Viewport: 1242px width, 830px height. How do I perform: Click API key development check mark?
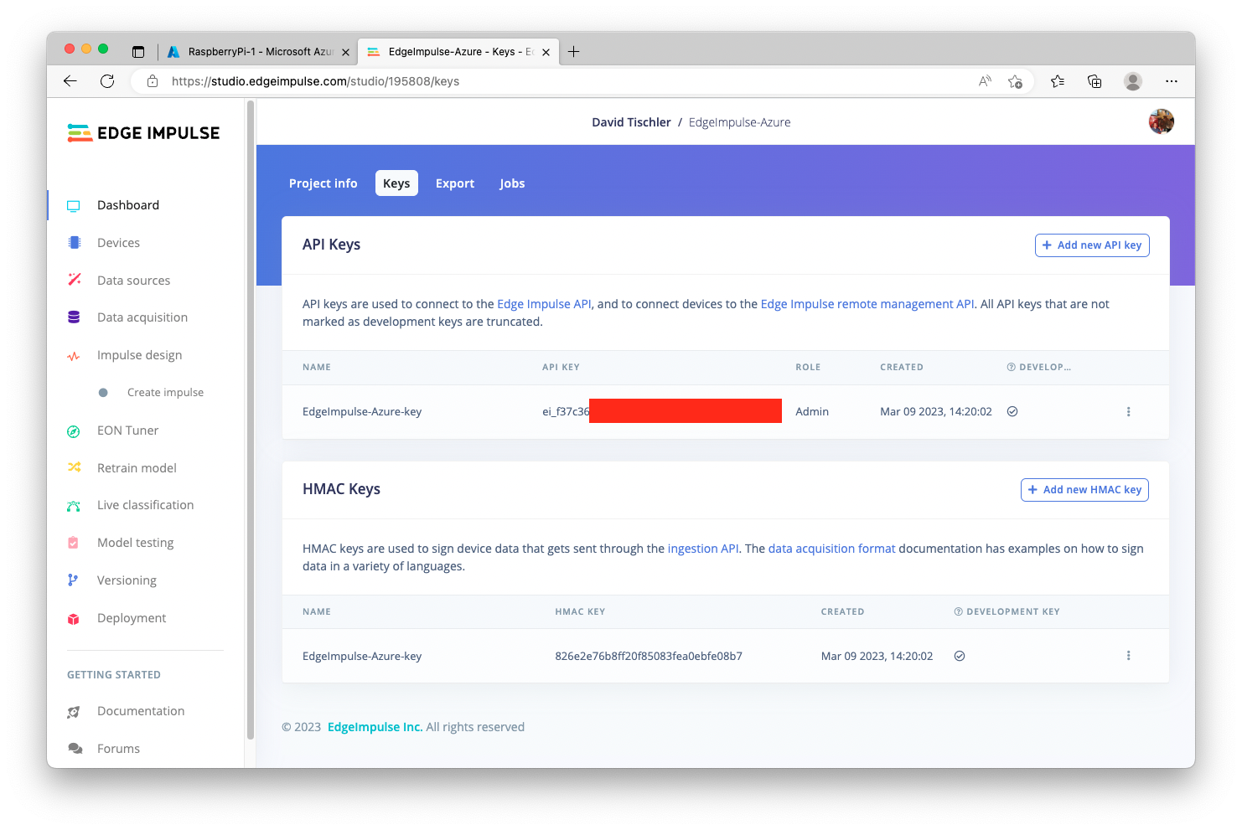[1012, 411]
